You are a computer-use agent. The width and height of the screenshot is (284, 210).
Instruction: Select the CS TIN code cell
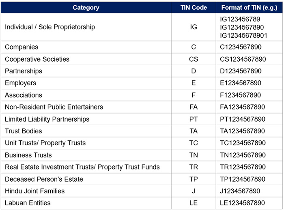click(x=194, y=59)
